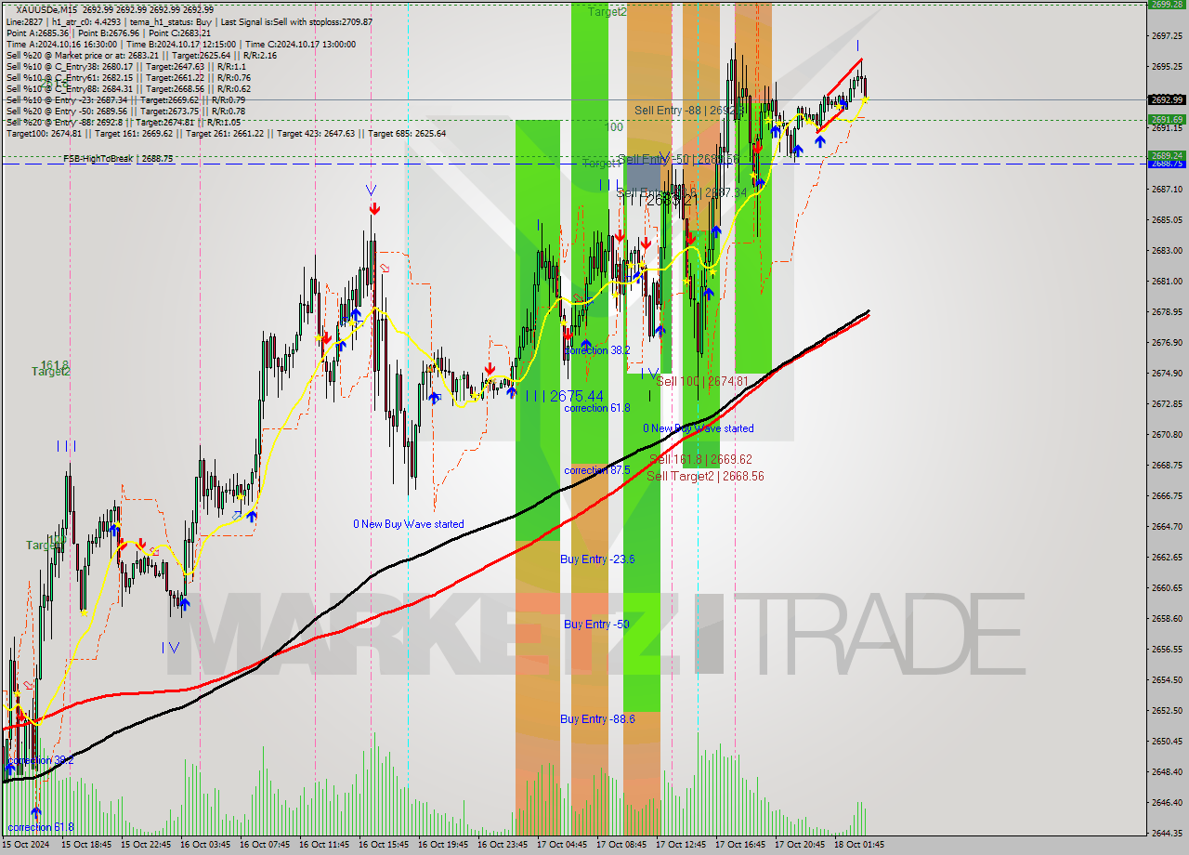Select the Sell %10 @ Entry -23 line
This screenshot has height=855, width=1189.
coord(125,99)
